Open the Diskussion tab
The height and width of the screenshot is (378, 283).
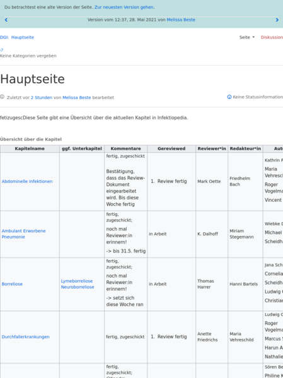pos(272,37)
